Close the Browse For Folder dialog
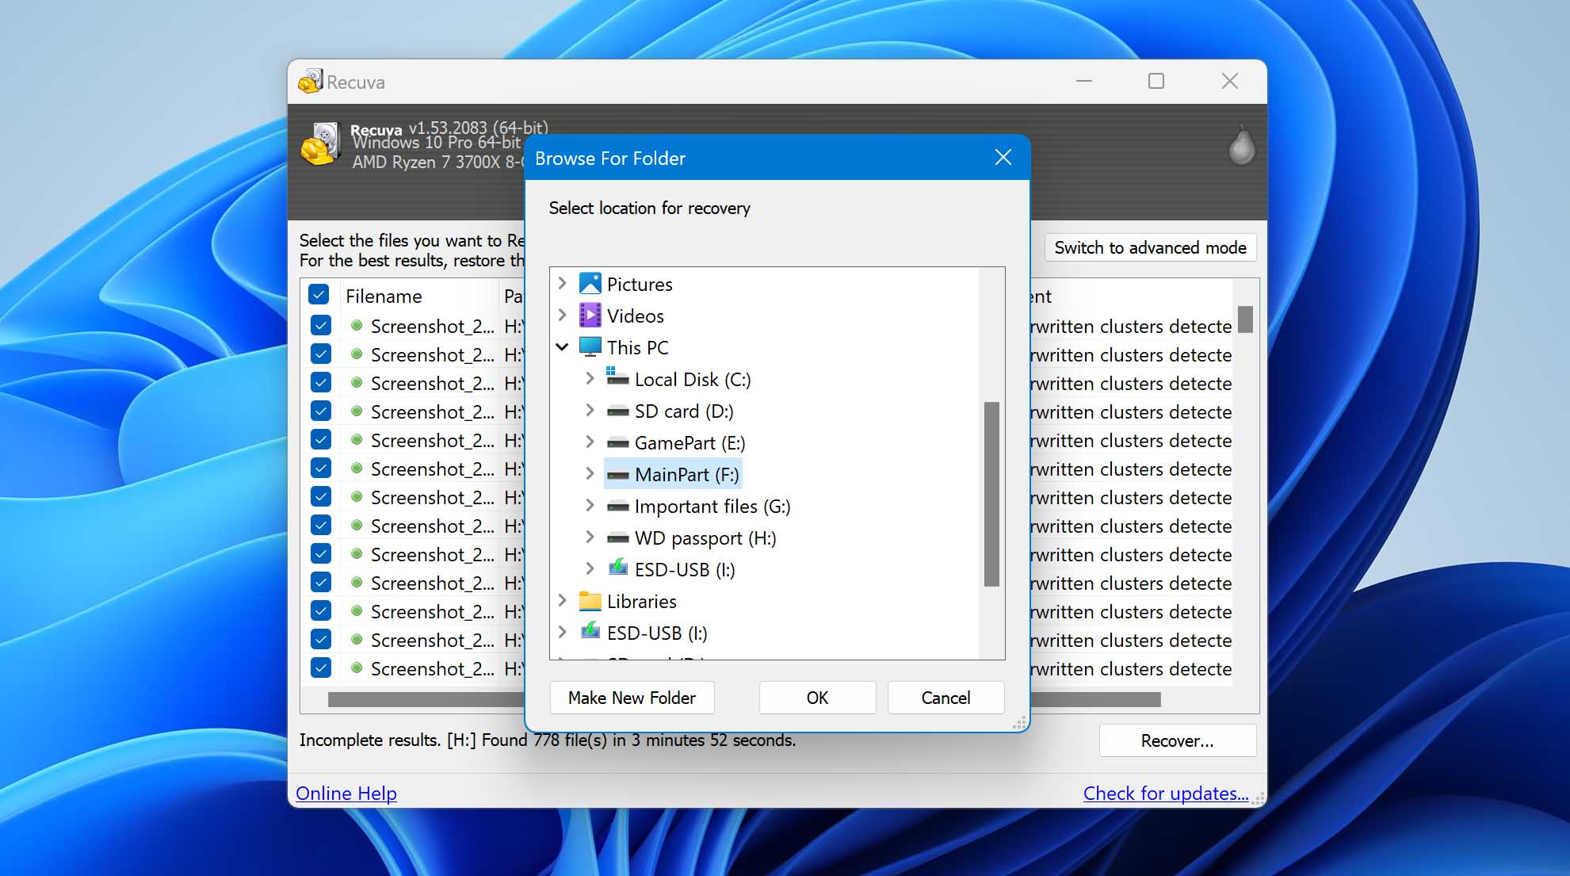Image resolution: width=1570 pixels, height=876 pixels. point(1003,158)
